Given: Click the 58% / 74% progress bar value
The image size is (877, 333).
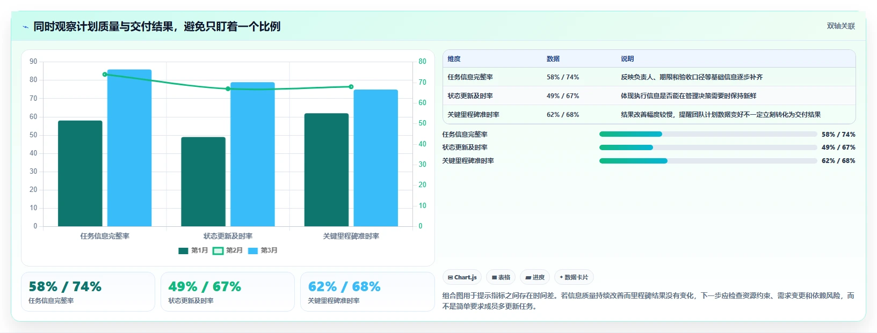Looking at the screenshot, I should (838, 135).
